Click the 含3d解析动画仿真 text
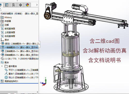 coord(104,50)
